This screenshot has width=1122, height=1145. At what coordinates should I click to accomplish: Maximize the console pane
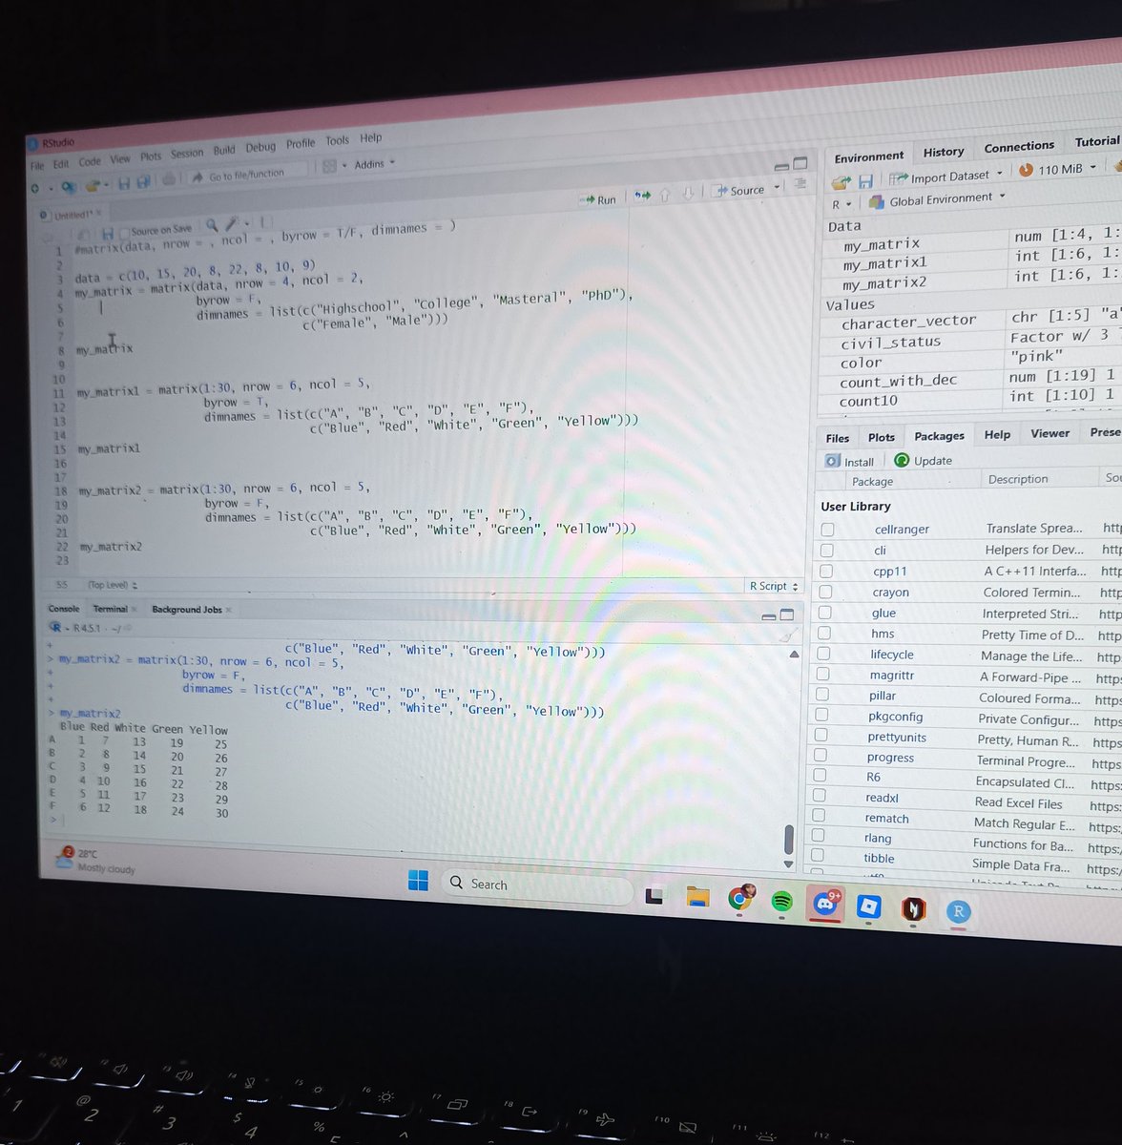[x=787, y=614]
